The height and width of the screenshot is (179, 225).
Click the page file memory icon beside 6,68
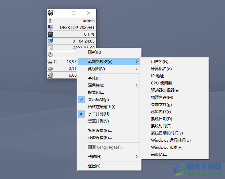(50, 75)
